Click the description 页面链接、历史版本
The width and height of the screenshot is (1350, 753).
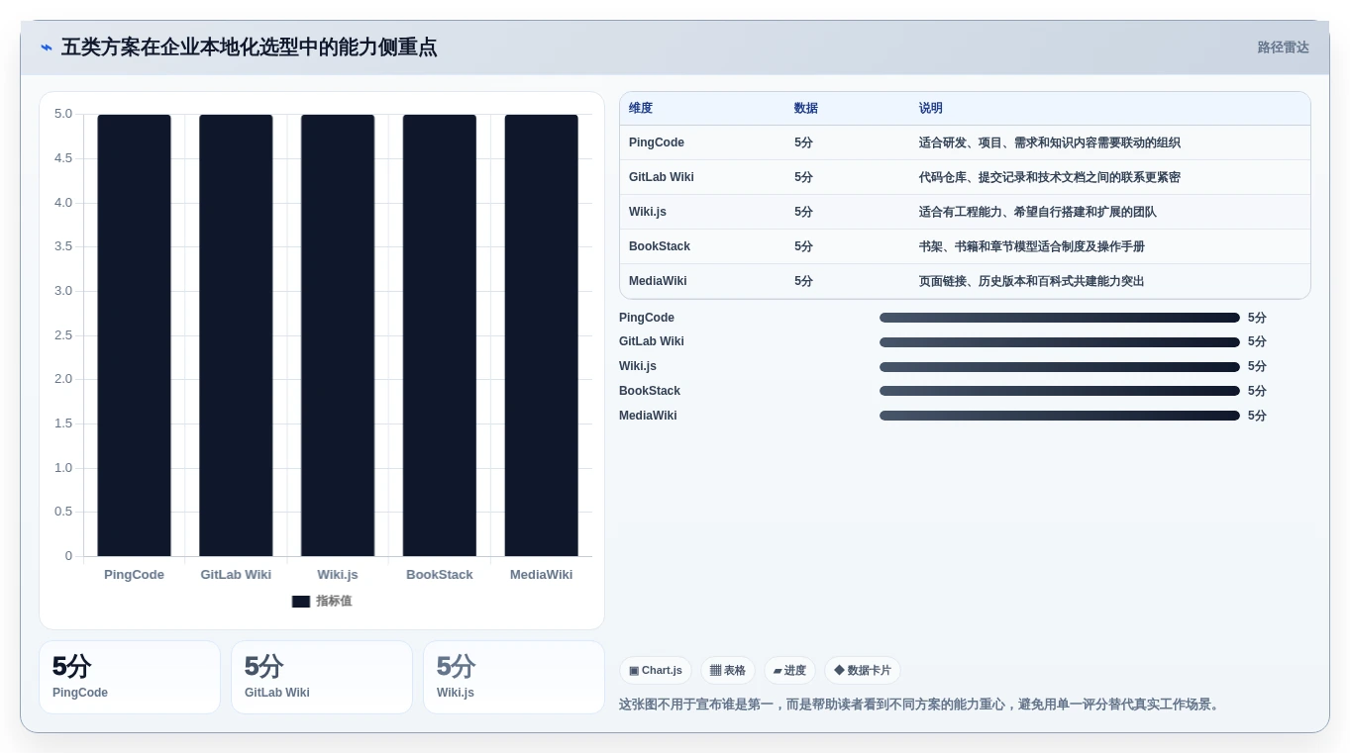[1032, 281]
